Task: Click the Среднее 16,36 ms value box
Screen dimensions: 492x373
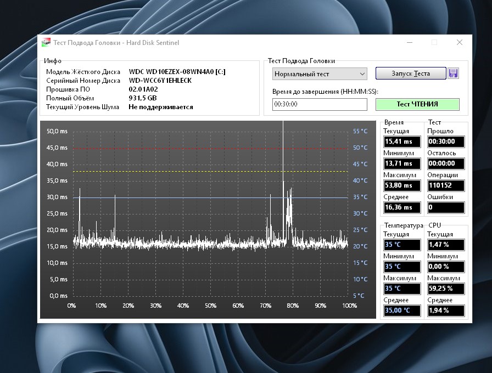Action: 402,208
